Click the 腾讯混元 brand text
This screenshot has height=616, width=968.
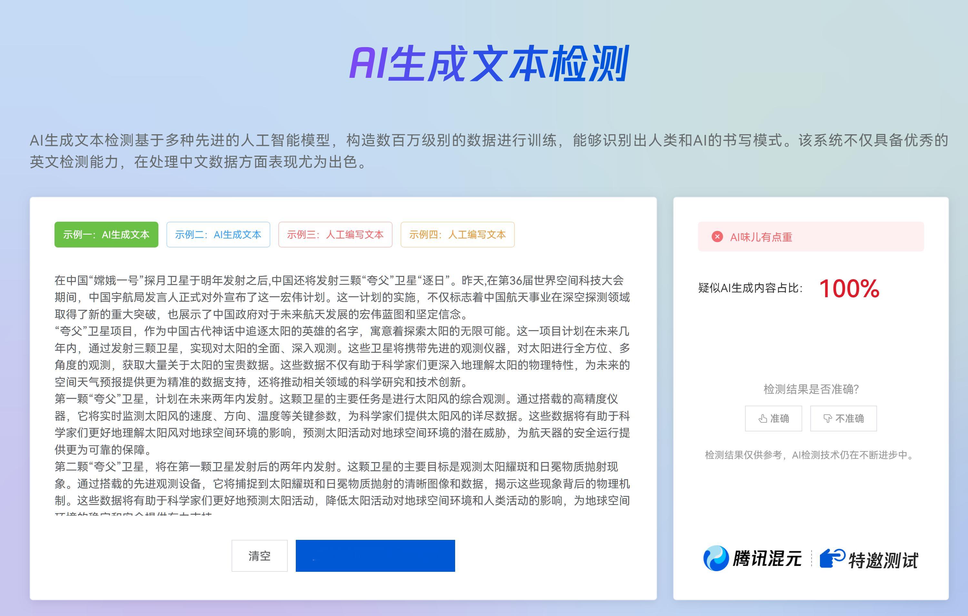coord(767,558)
